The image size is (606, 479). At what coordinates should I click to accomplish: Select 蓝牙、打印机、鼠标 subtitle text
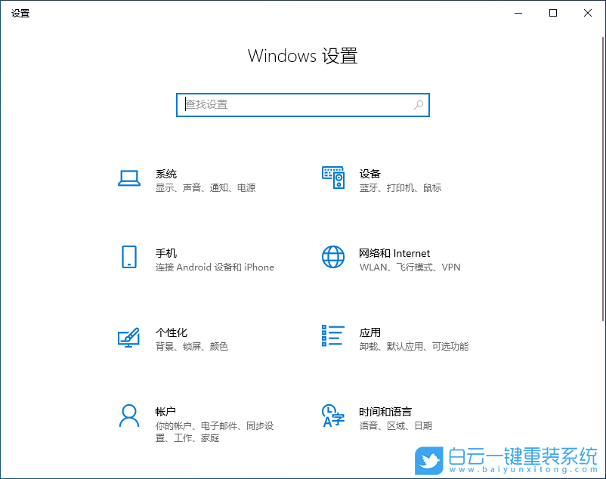point(401,188)
